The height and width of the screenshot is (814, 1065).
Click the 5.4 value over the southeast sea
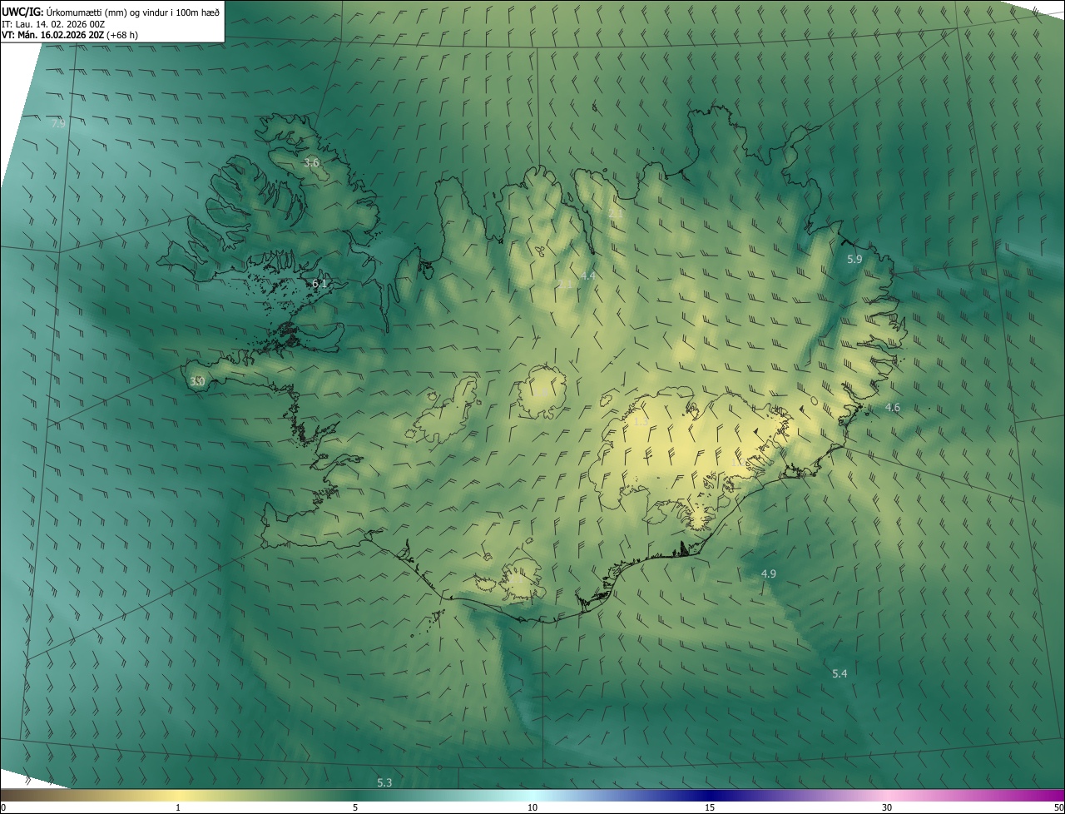(x=840, y=673)
